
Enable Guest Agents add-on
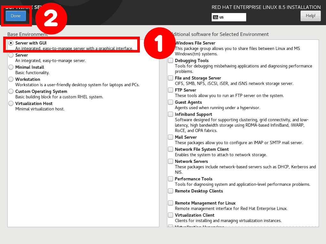(171, 102)
